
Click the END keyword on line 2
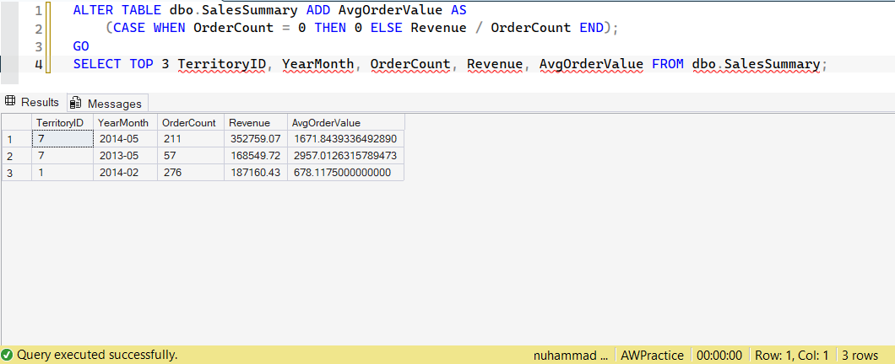591,28
